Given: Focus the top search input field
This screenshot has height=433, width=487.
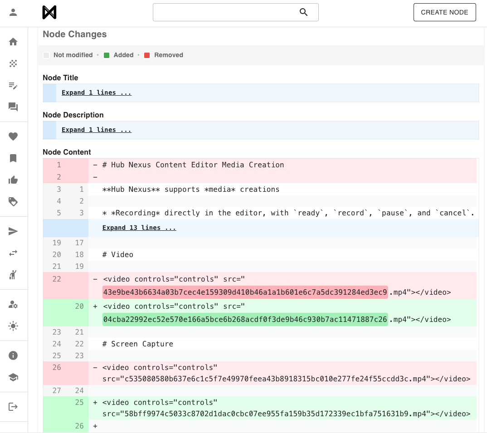Looking at the screenshot, I should [x=235, y=12].
